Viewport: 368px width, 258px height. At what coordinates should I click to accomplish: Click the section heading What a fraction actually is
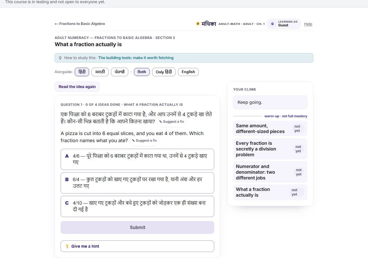[x=88, y=44]
